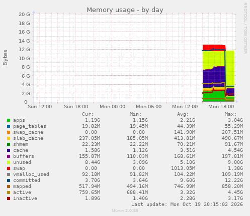
Task: Click the 'Mon 00:00' x-axis label
Action: 112,107
